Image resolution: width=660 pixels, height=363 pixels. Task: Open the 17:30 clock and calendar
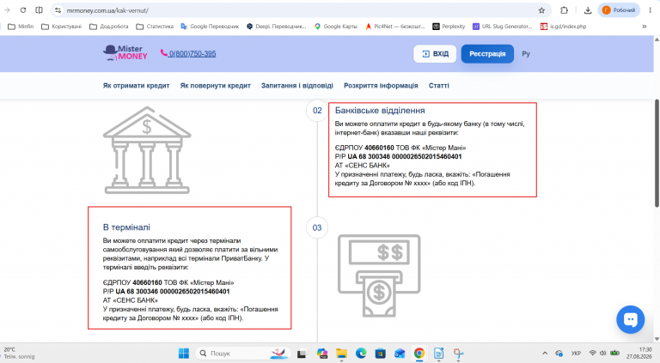click(x=639, y=353)
